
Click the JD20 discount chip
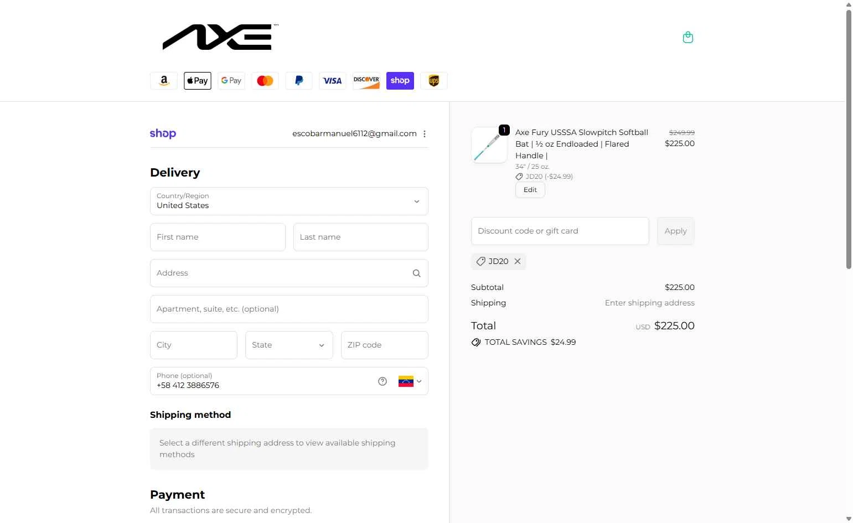[x=498, y=261]
